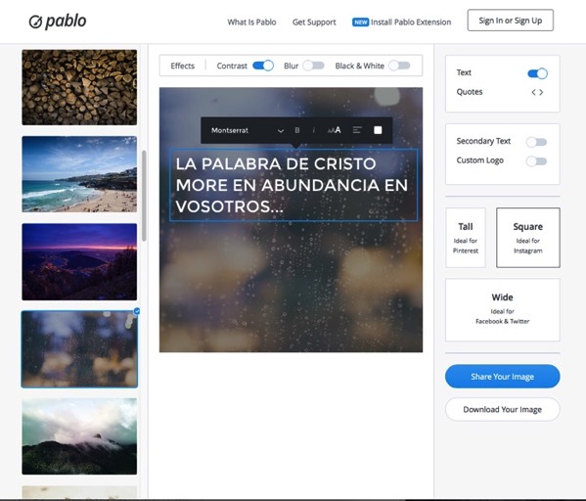Click the image list scrollbar
This screenshot has width=586, height=501.
click(x=144, y=196)
